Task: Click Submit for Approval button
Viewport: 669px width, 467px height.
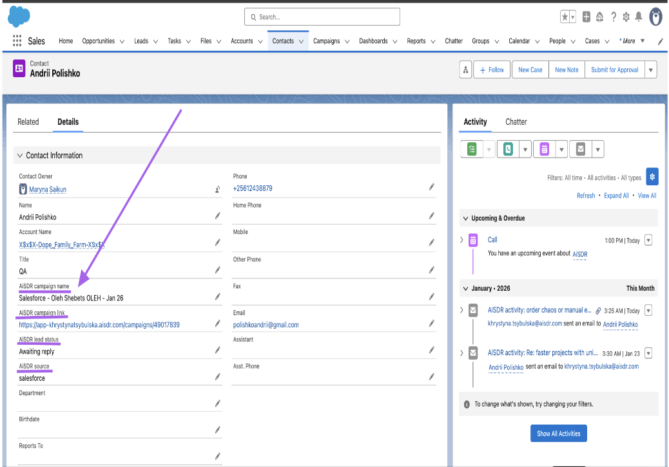Action: tap(614, 70)
